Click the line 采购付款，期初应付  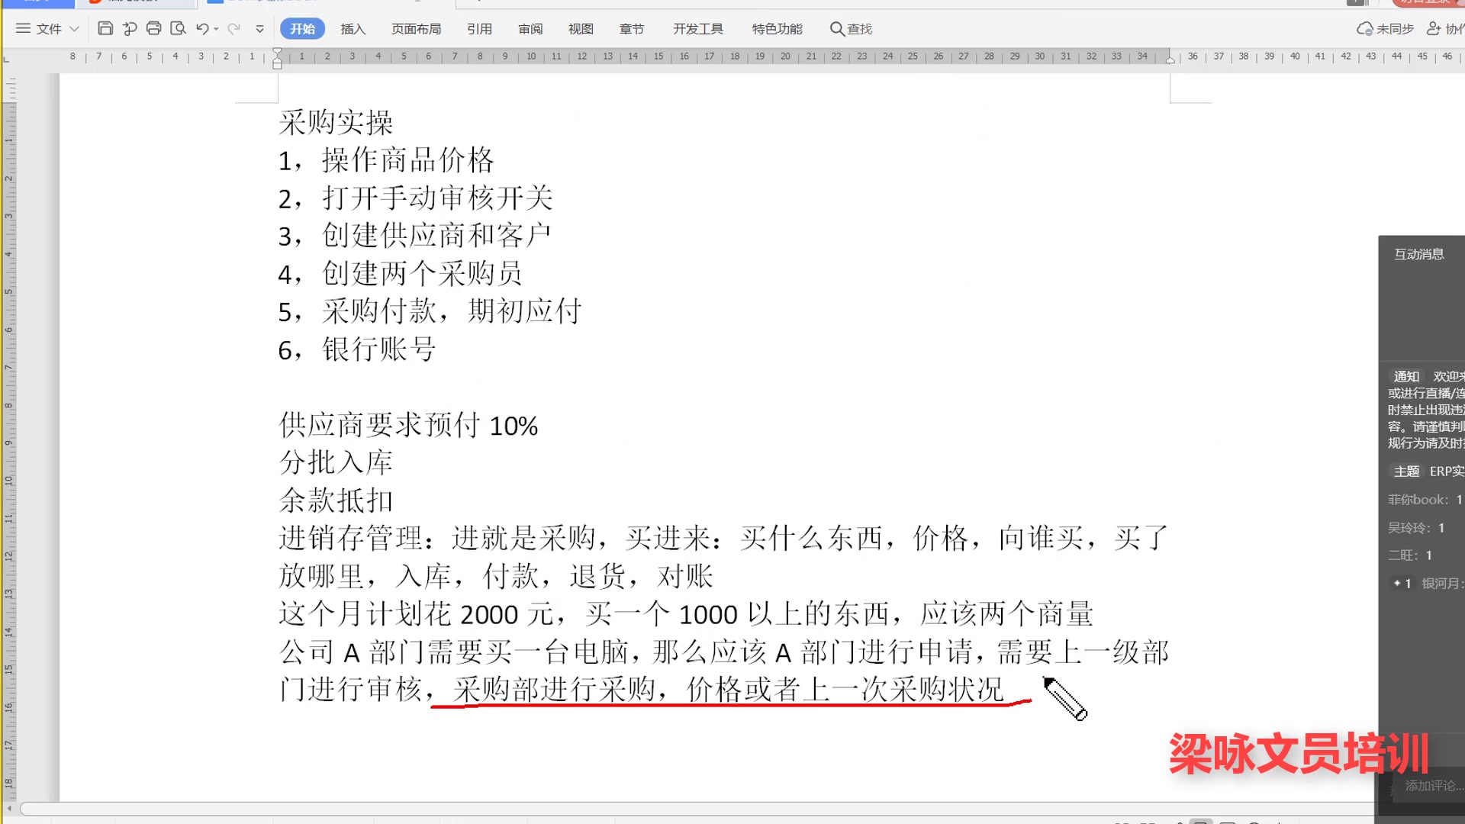[430, 311]
